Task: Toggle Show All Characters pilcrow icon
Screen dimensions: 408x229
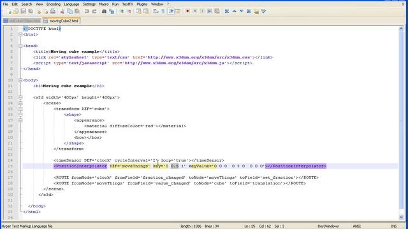Action: tap(163, 11)
